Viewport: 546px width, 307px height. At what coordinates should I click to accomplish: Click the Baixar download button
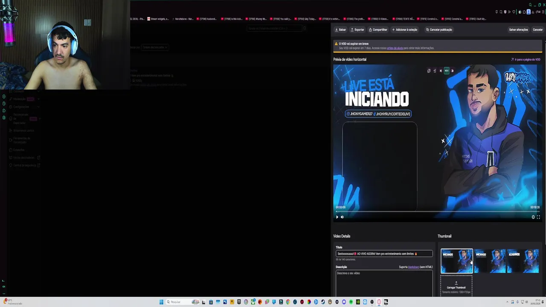point(340,30)
